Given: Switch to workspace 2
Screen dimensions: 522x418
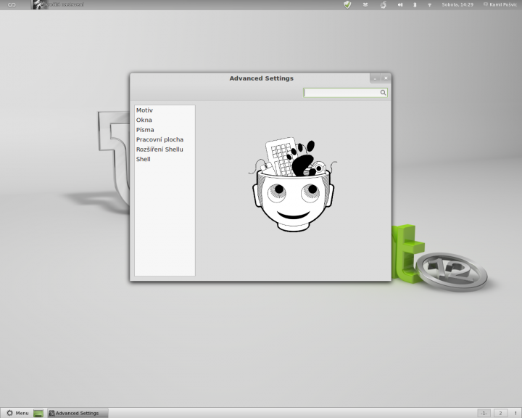Looking at the screenshot, I should click(500, 413).
